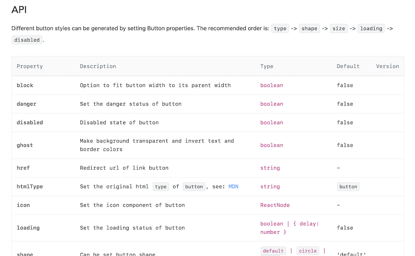This screenshot has width=415, height=256.
Task: Click the string type in href row
Action: tap(270, 168)
